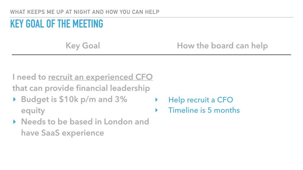Click the blue arrow before Timeline is 5 months
303x170 pixels.
tap(157, 110)
